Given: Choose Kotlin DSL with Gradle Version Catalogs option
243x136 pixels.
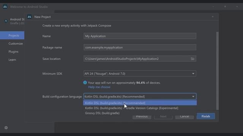Looking at the screenshot, I should [140, 108].
